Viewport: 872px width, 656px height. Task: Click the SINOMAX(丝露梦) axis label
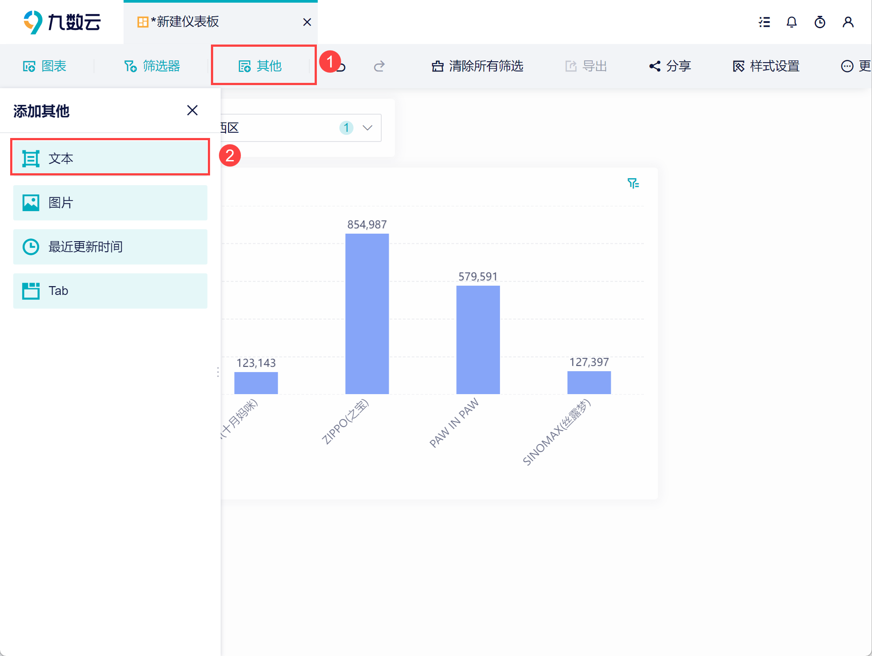point(556,432)
